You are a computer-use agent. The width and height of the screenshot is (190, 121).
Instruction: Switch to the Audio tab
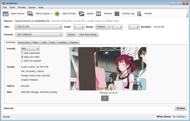(53, 43)
